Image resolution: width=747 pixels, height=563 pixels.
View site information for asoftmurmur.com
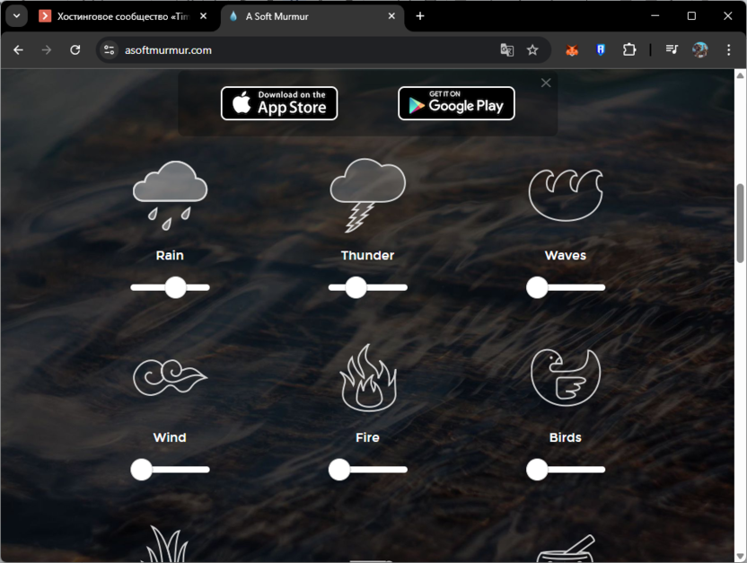[110, 50]
